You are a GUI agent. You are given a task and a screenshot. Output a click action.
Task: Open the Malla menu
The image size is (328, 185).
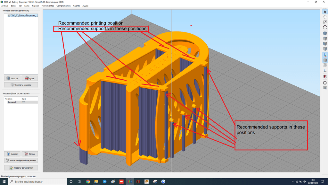pyautogui.click(x=27, y=6)
